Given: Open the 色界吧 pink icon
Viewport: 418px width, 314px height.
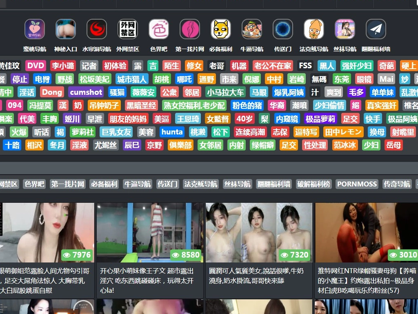Looking at the screenshot, I should [159, 29].
